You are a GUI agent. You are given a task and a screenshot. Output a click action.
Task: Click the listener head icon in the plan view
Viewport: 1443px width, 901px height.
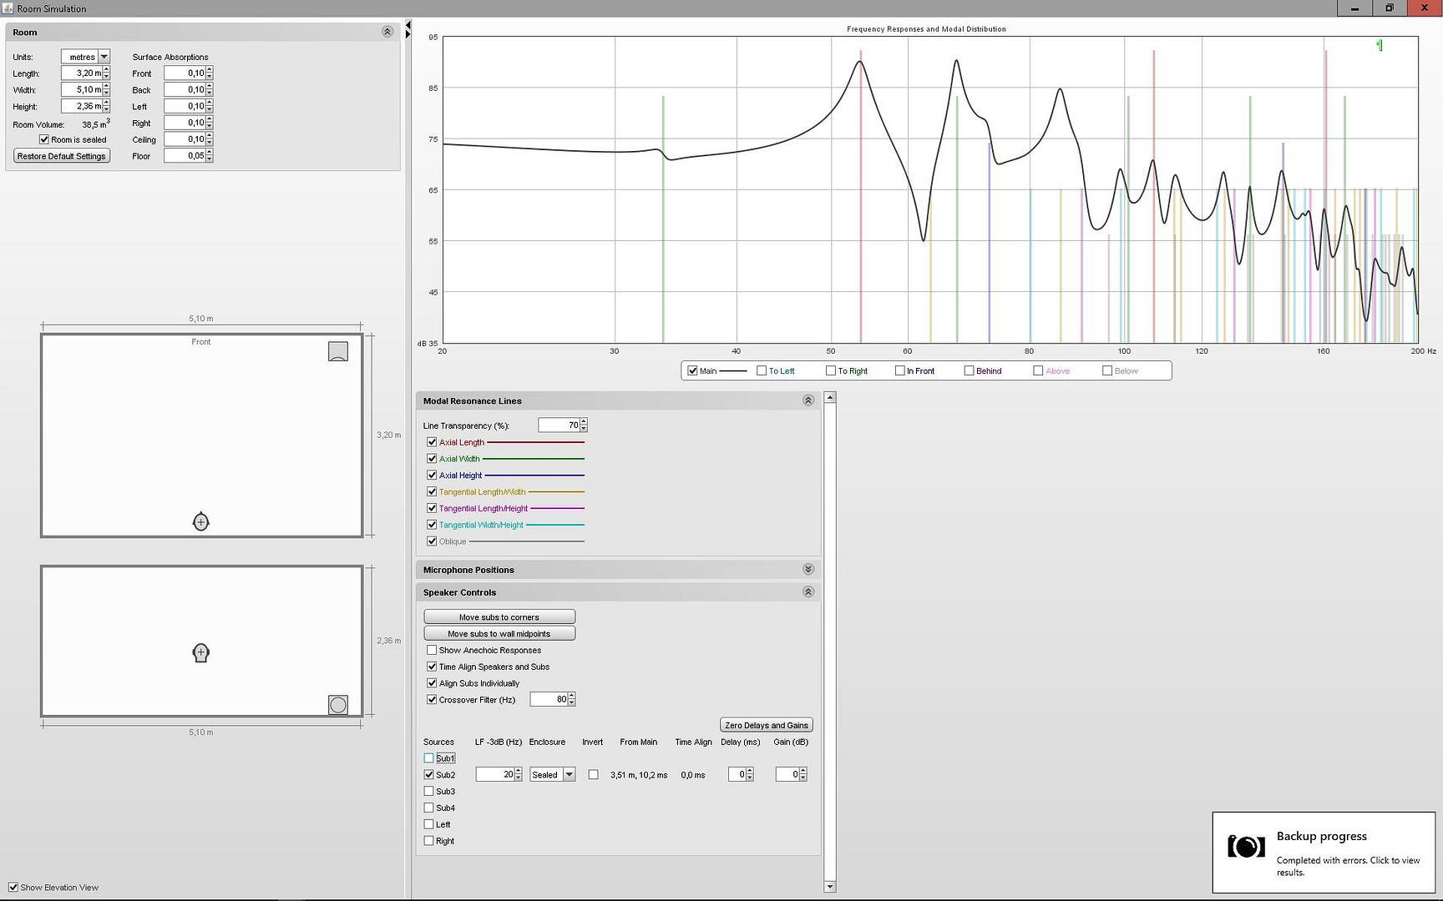click(x=200, y=522)
